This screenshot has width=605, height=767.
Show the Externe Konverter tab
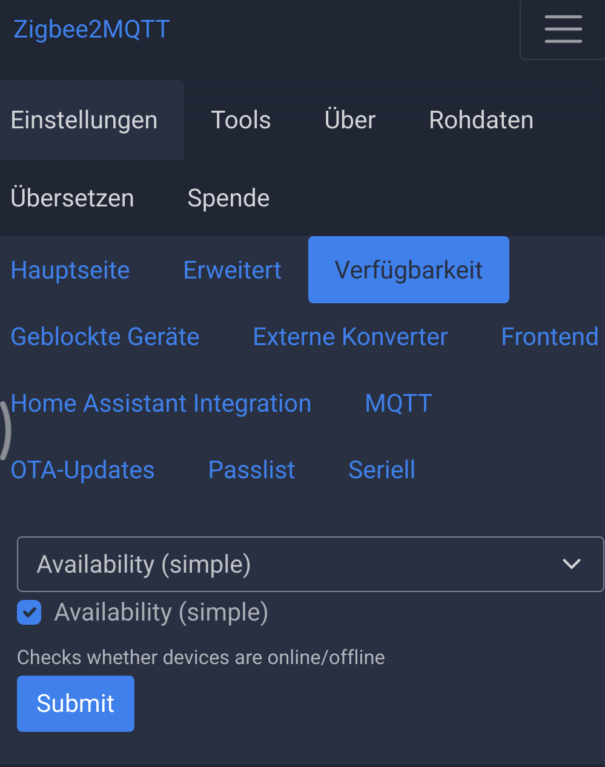(x=350, y=337)
